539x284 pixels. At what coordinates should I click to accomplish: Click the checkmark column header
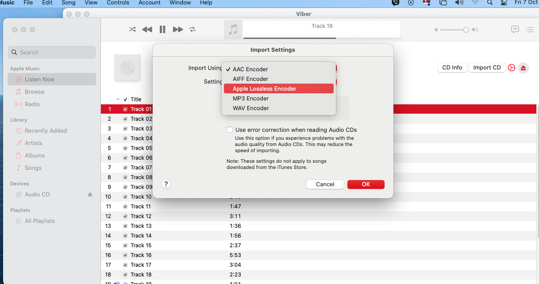(125, 99)
